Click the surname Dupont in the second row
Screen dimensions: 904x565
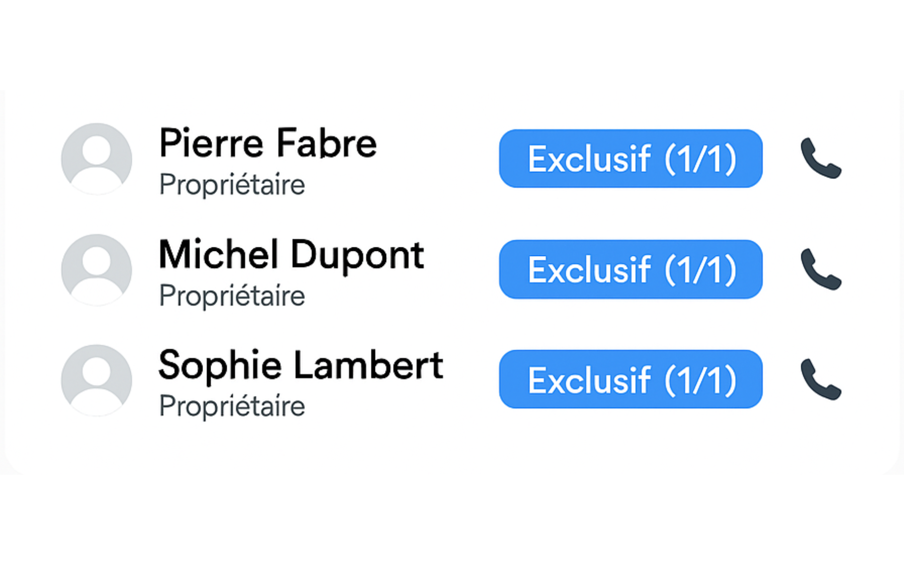(357, 254)
